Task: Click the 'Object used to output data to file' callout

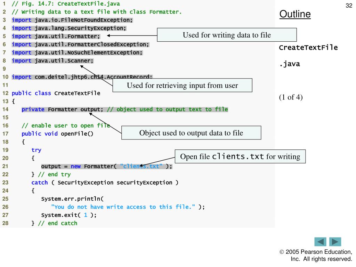Action: click(191, 132)
